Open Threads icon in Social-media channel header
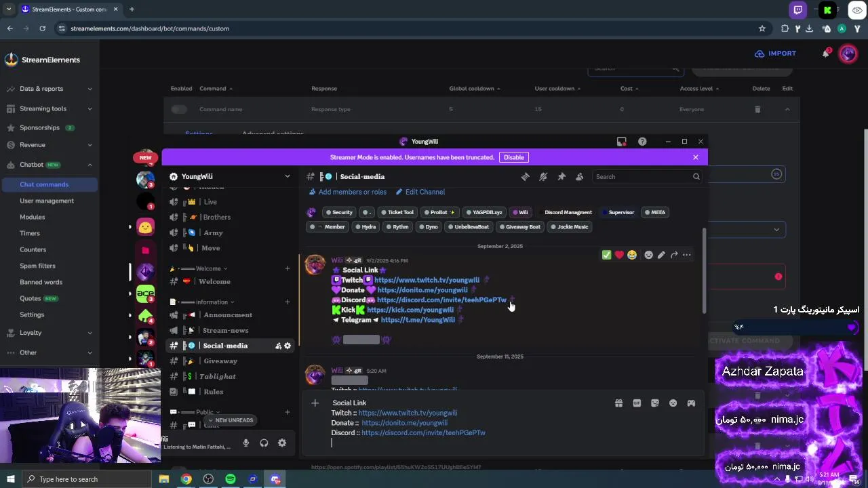Viewport: 868px width, 488px height. 525,176
